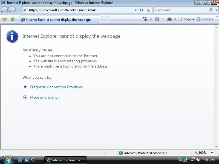Viewport: 219px width, 164px height.
Task: Click the scrollbar up arrow
Action: point(216,28)
